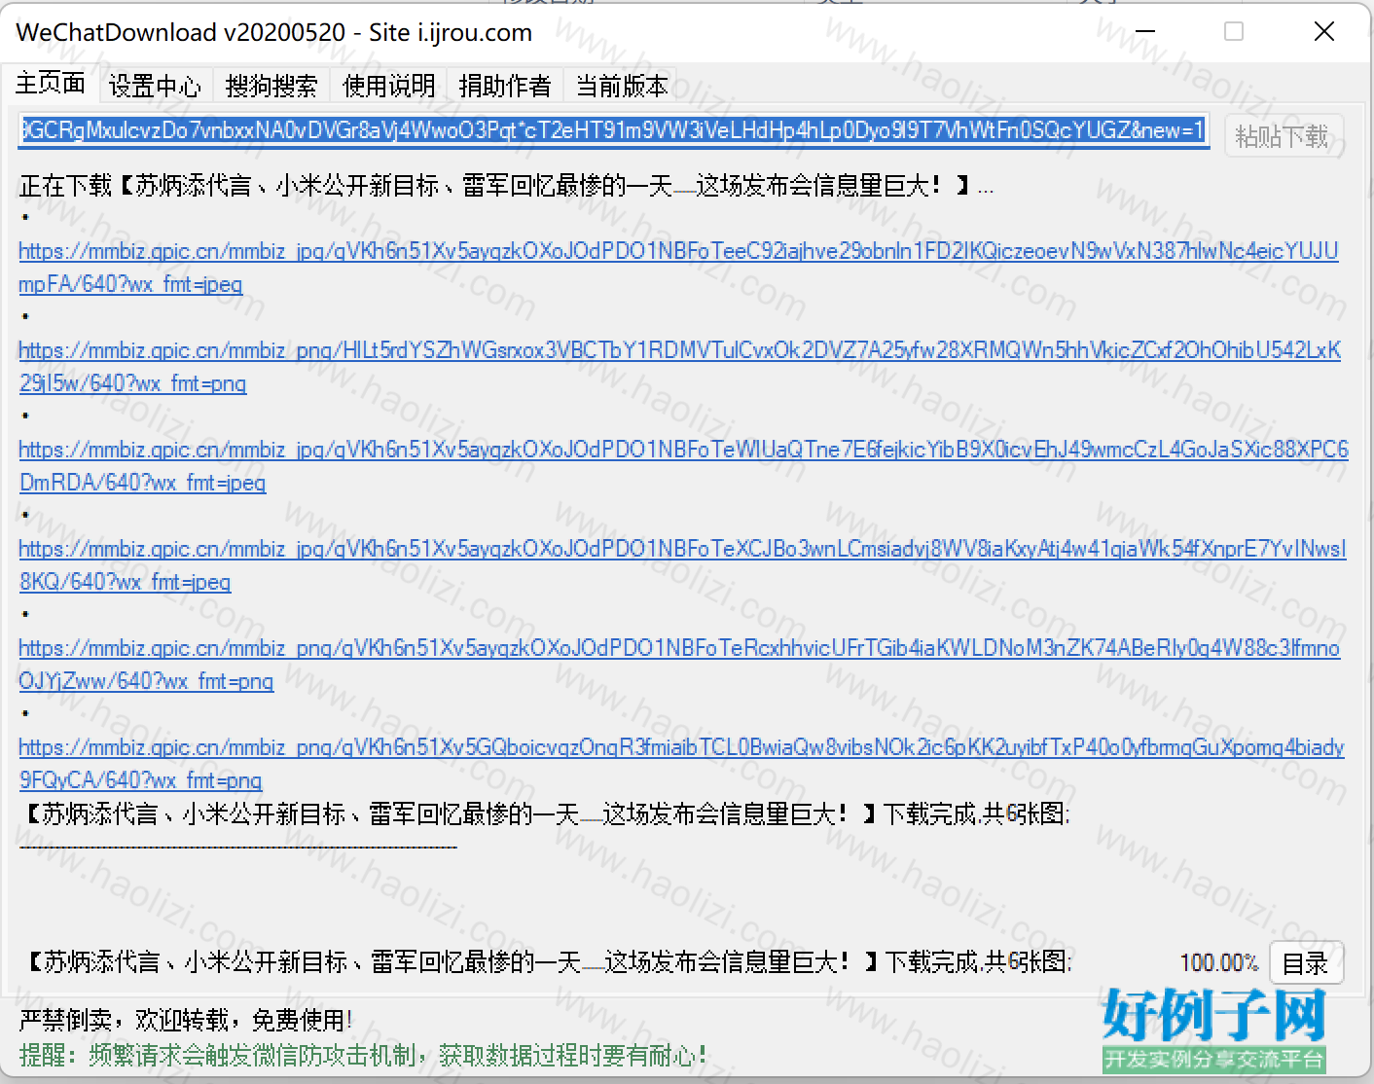Go to the 搜狗搜索 tab
1374x1084 pixels.
click(x=271, y=86)
